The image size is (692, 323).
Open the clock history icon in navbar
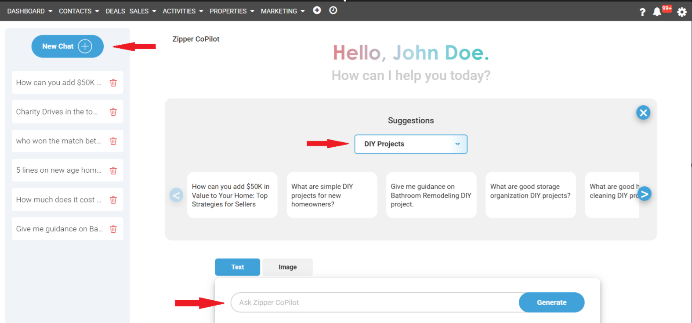point(333,11)
